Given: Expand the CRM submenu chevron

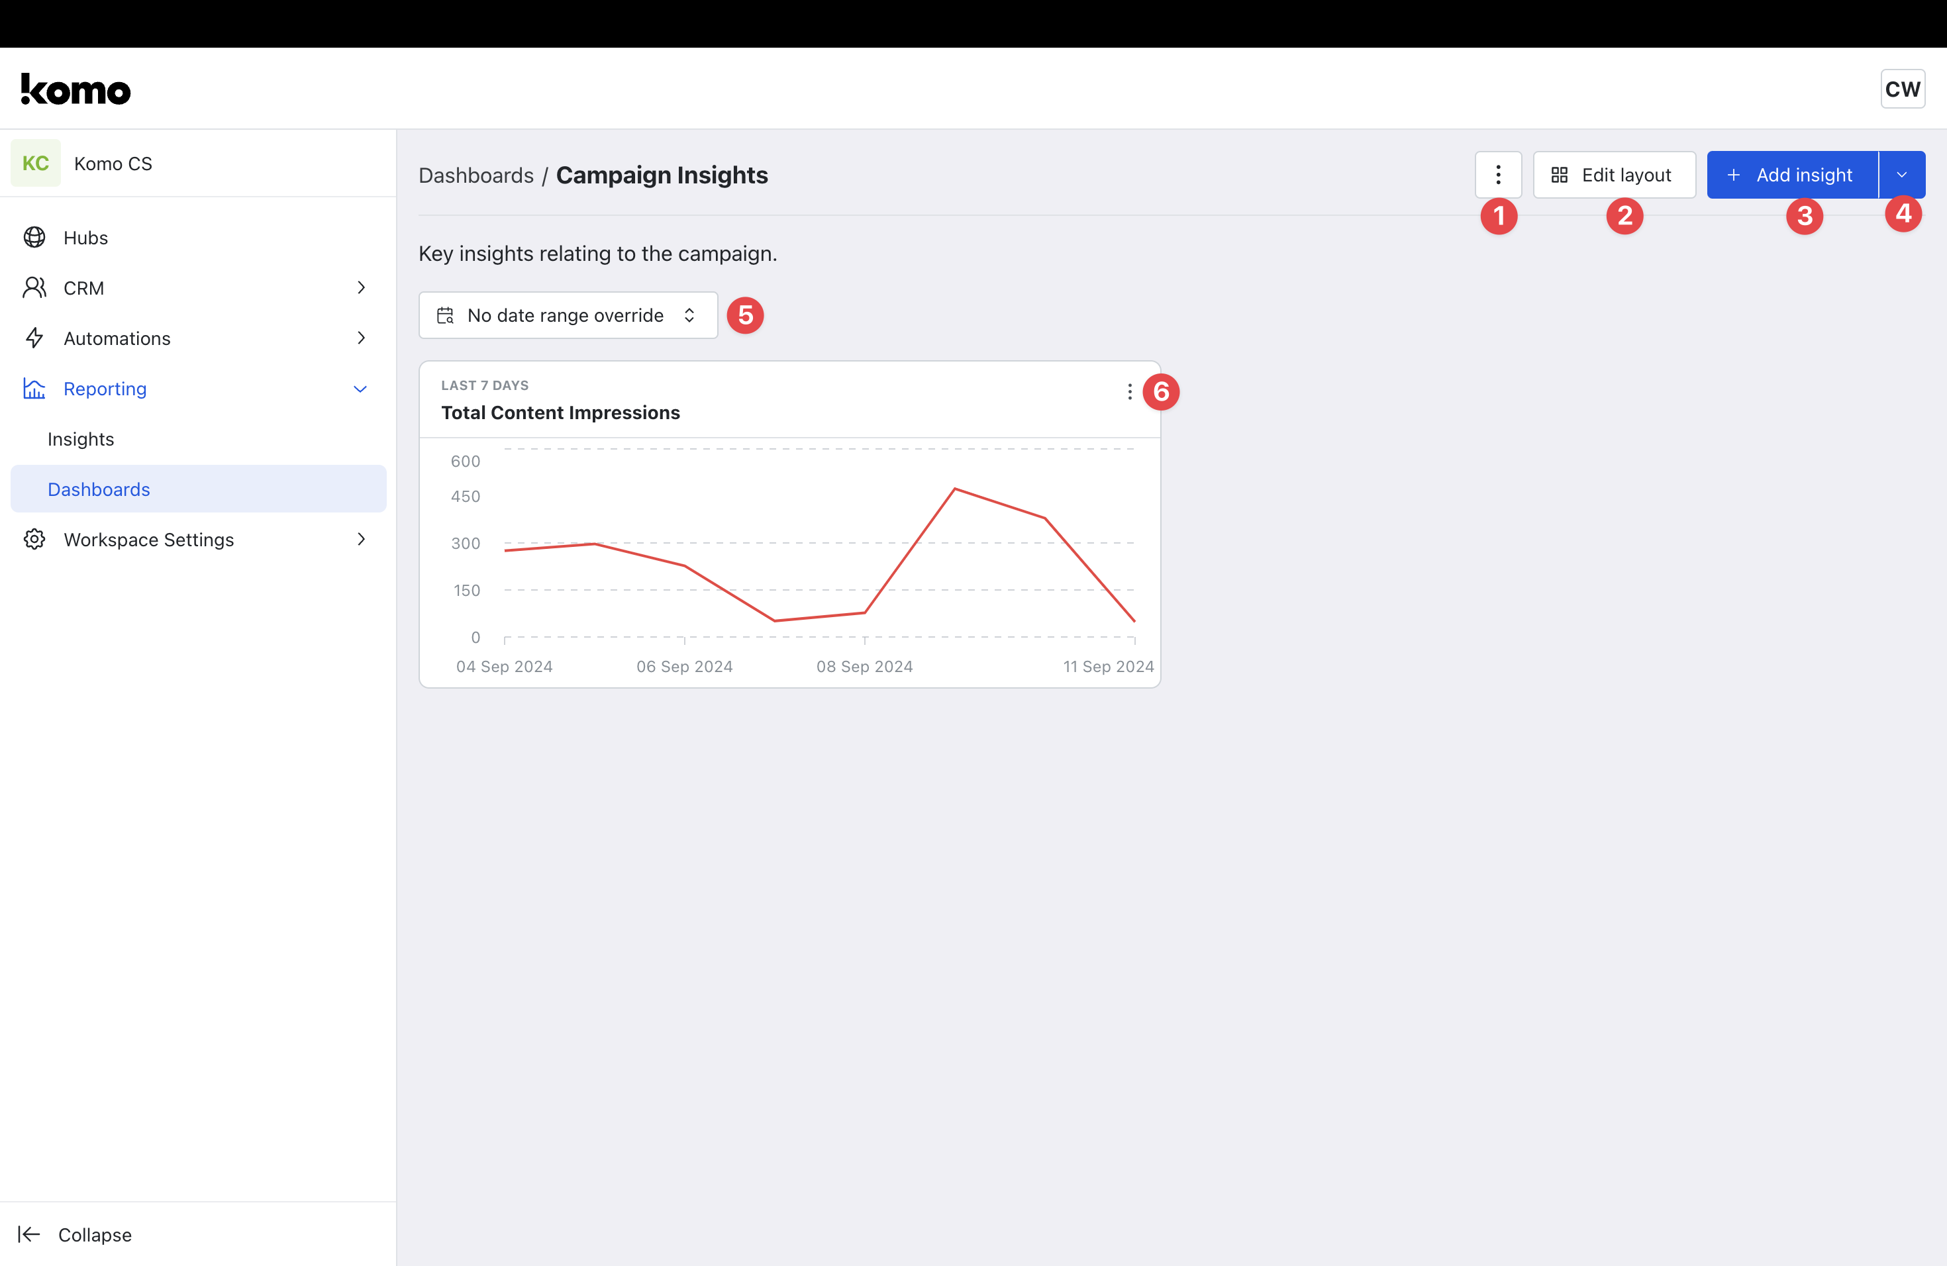Looking at the screenshot, I should [x=361, y=288].
